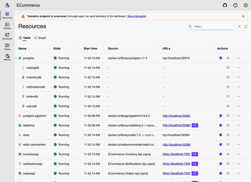The width and height of the screenshot is (251, 182).
Task: View console logs for notificationsdb
Action: point(228,87)
